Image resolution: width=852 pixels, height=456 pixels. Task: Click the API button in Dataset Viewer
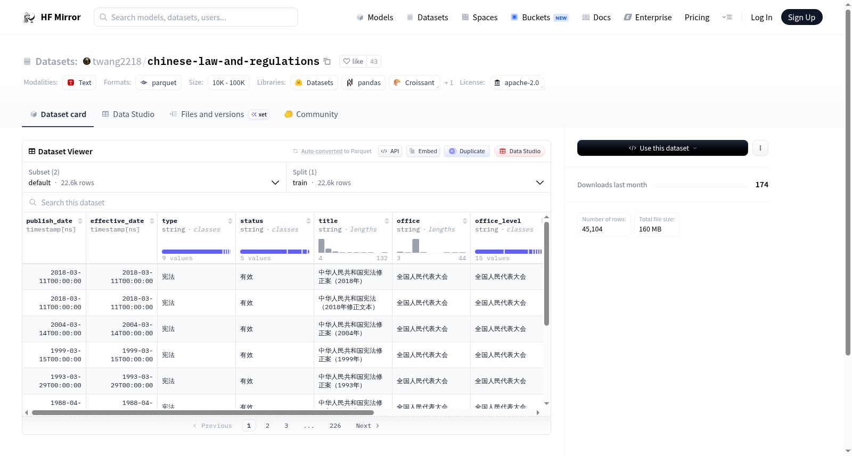point(390,151)
